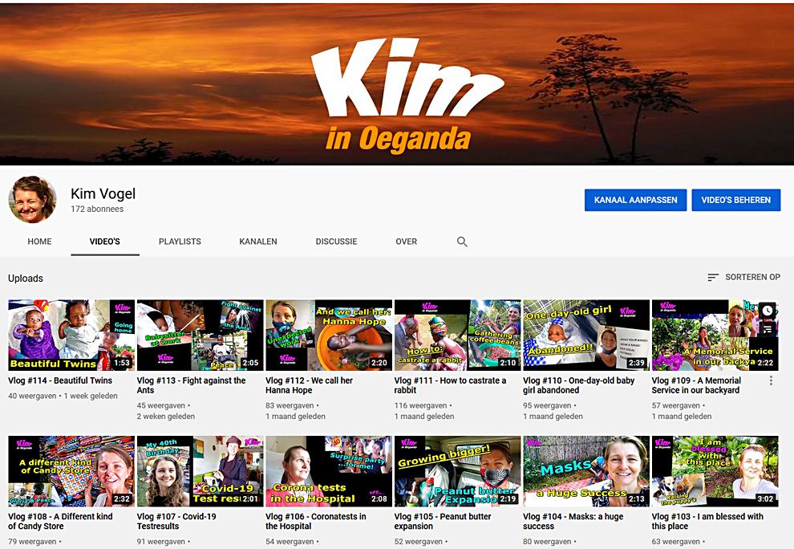Screen dimensions: 794x549
Task: Click the '79 weergaven' view count
Action: [32, 542]
